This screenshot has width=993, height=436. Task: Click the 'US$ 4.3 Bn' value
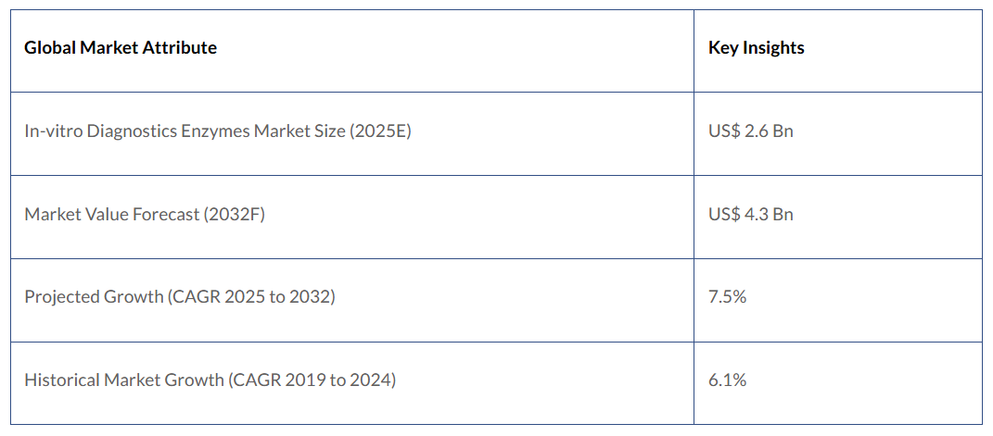pos(750,215)
